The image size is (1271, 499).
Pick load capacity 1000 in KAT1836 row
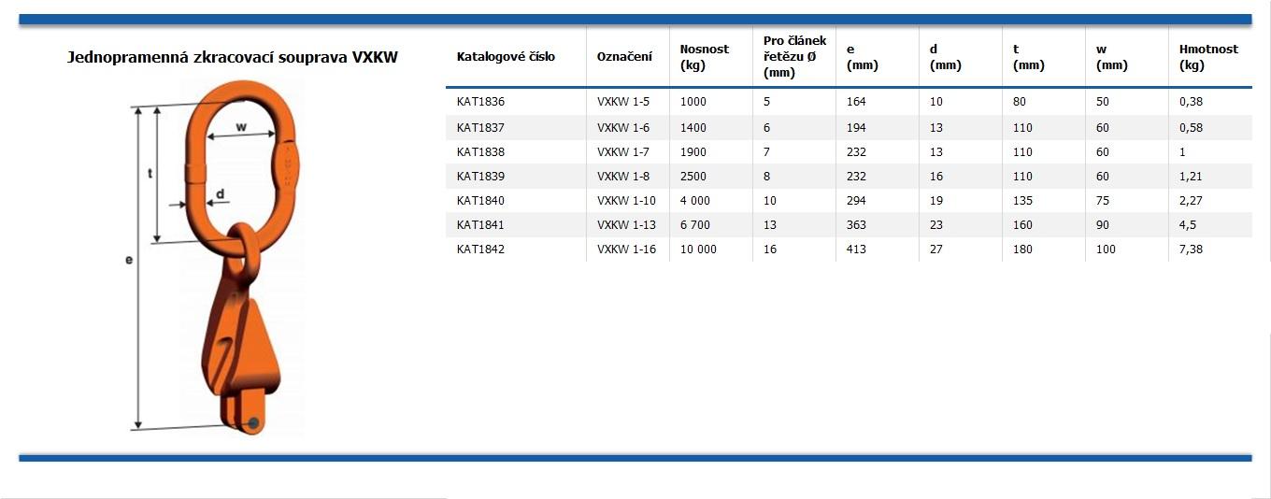(x=693, y=101)
